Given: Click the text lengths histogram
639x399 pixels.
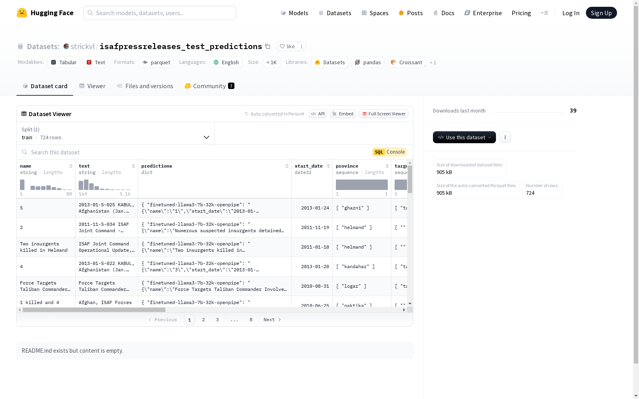Looking at the screenshot, I should (105, 185).
